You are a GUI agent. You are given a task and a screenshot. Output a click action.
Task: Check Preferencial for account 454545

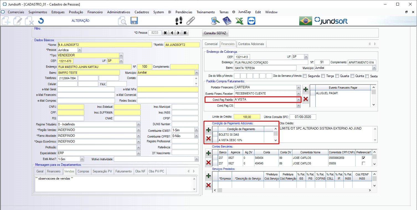coord(364,164)
